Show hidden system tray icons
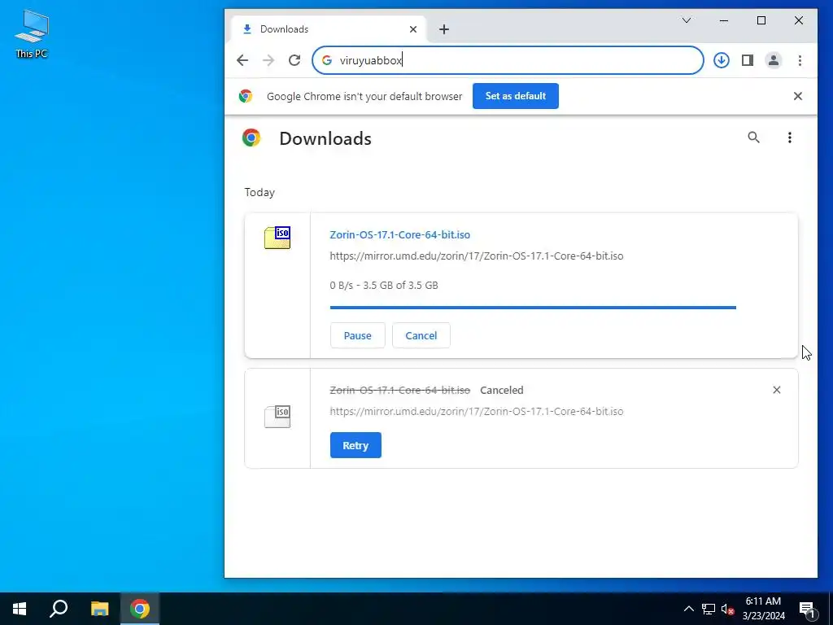 (688, 609)
